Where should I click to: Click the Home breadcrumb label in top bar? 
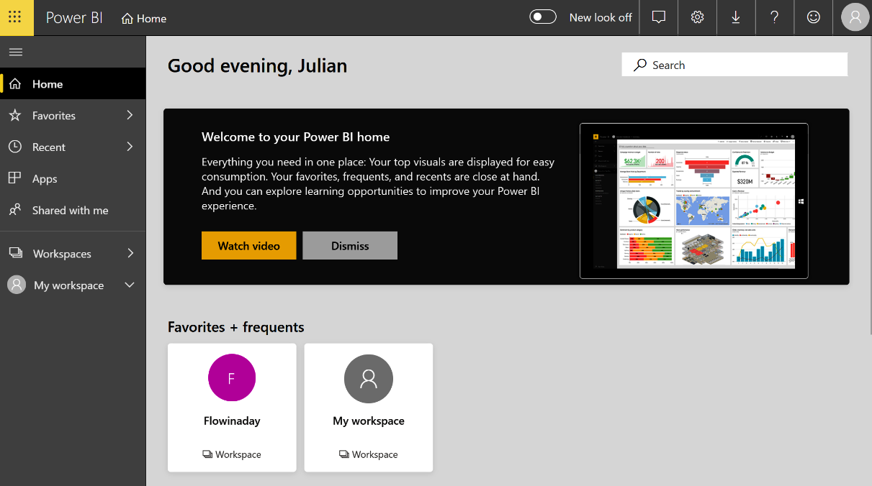(x=151, y=19)
